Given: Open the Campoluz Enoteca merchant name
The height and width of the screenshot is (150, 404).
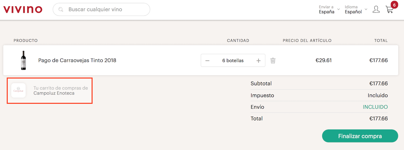Looking at the screenshot, I should [x=54, y=93].
